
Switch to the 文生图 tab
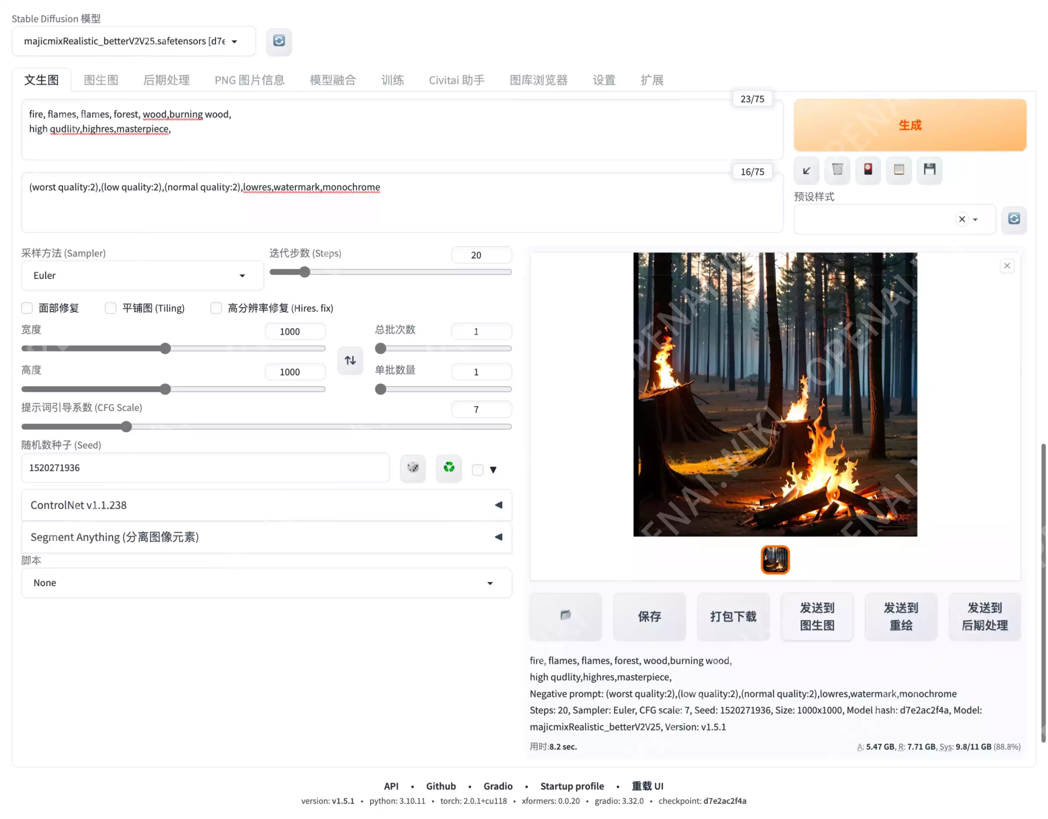(42, 80)
